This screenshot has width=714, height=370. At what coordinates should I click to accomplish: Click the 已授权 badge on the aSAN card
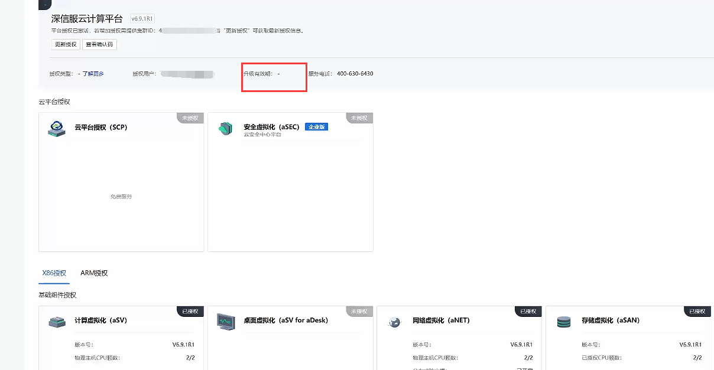click(x=697, y=312)
